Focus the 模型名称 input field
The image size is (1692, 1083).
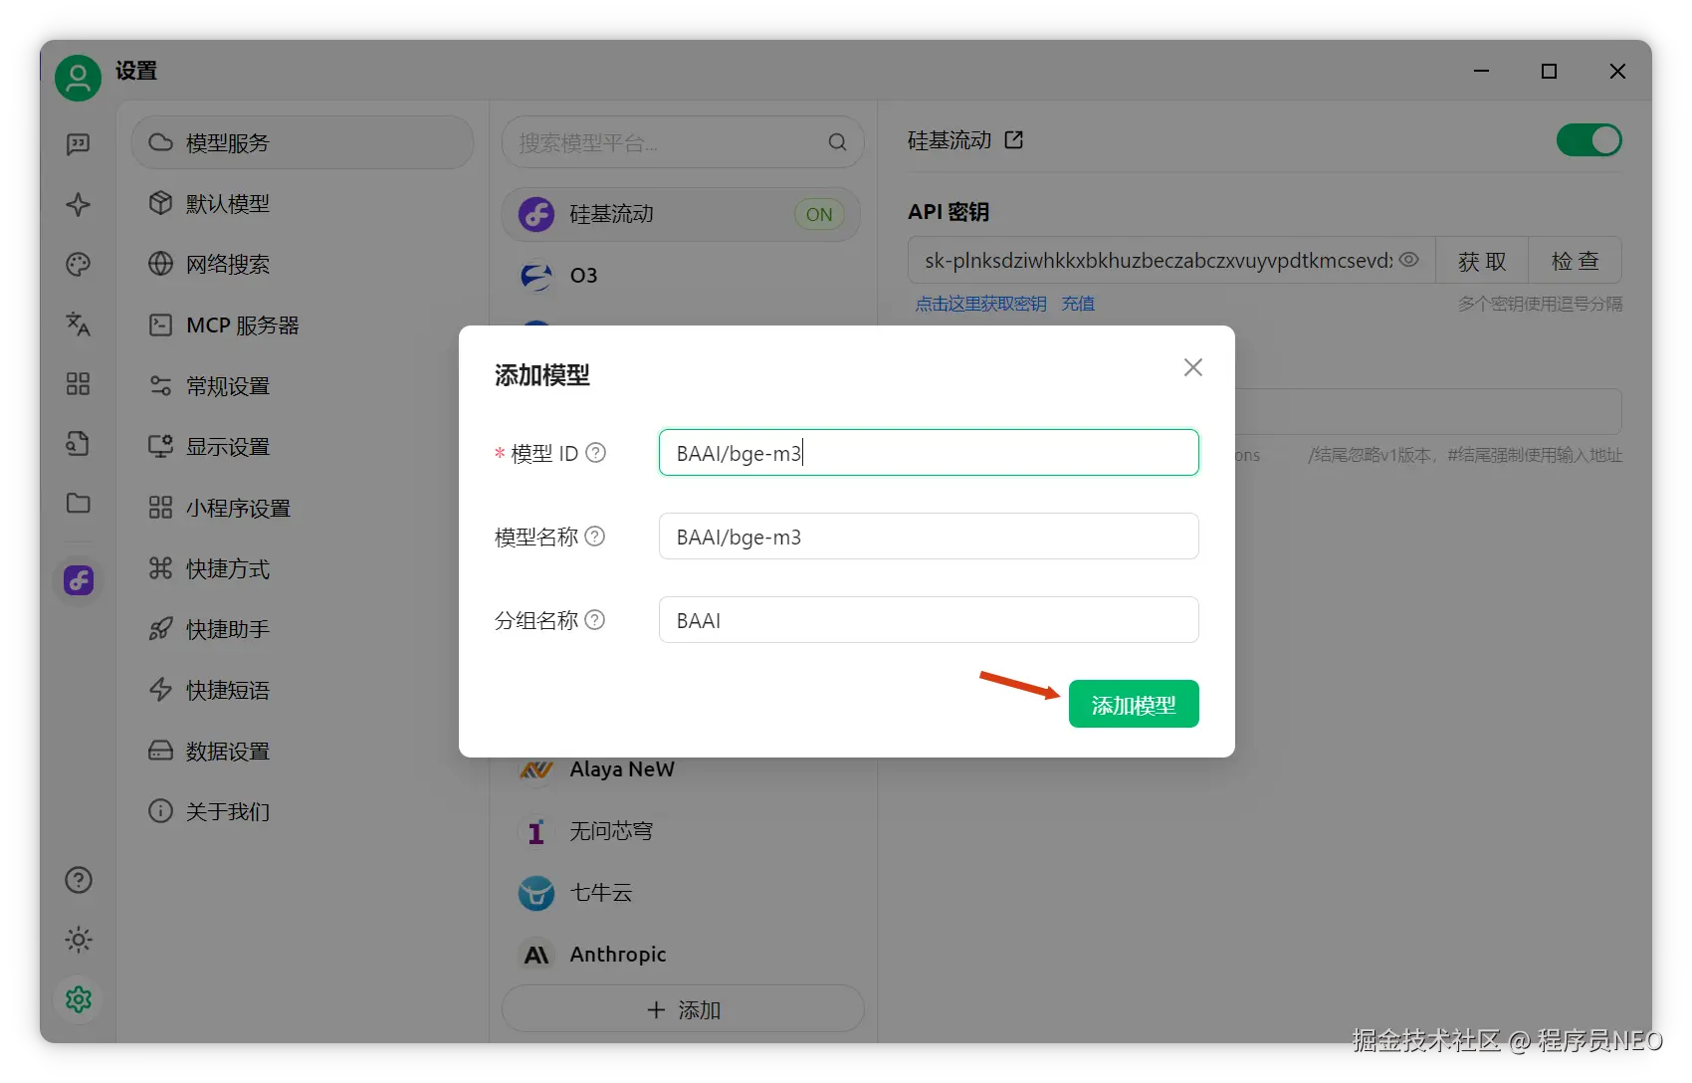929,537
